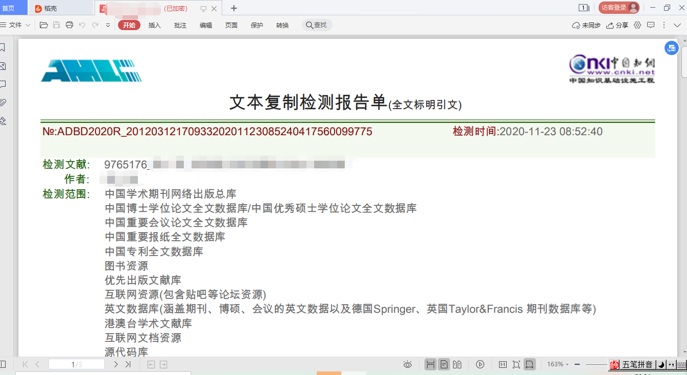Viewport: 687px width, 375px height.
Task: Set zoom to actual size 1:1
Action: pos(503,364)
